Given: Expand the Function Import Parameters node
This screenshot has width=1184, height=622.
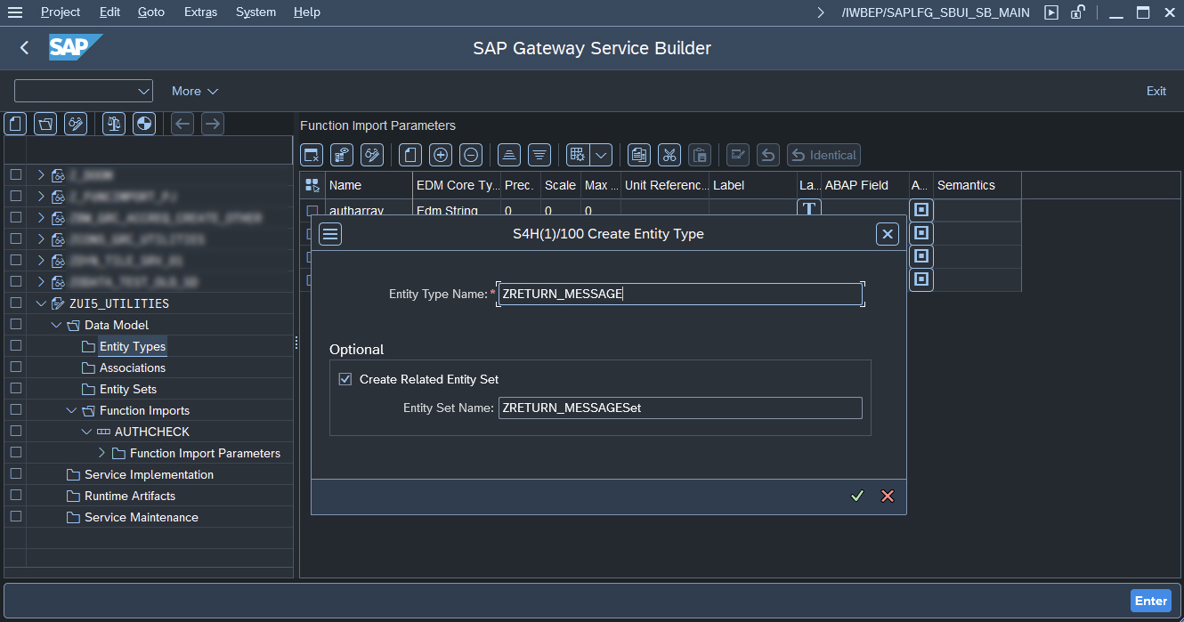Looking at the screenshot, I should [101, 453].
